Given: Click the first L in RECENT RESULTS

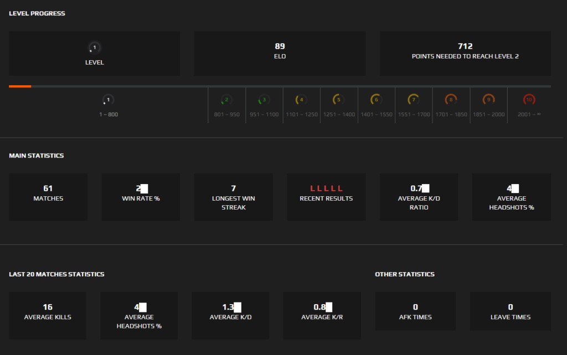Looking at the screenshot, I should [x=312, y=187].
